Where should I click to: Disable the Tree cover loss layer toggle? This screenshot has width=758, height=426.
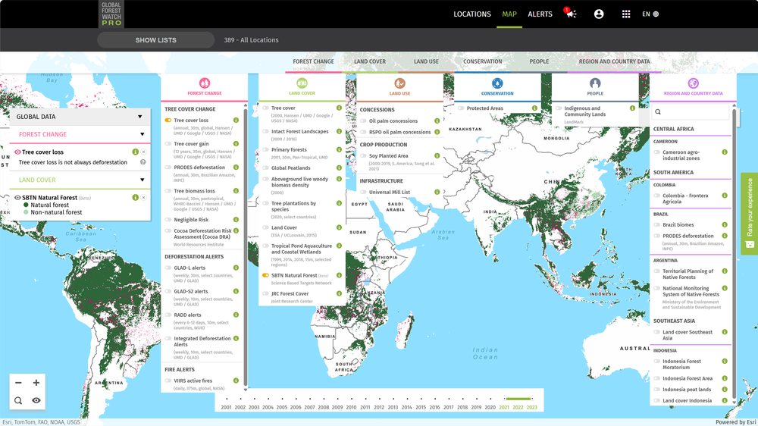(x=168, y=120)
